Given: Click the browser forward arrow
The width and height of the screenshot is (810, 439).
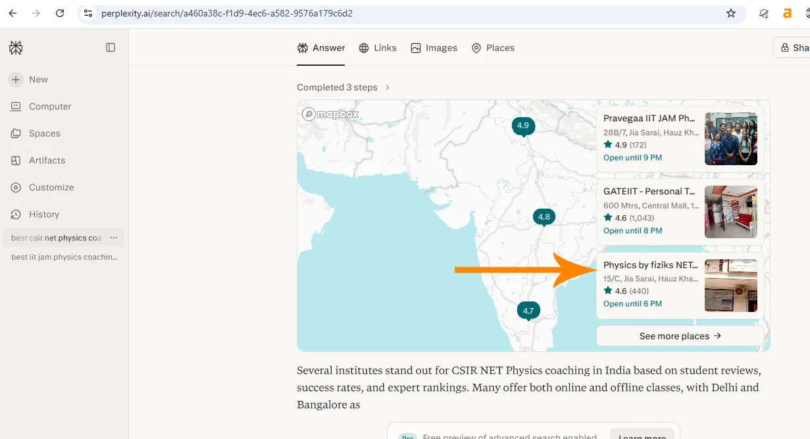Looking at the screenshot, I should pyautogui.click(x=36, y=13).
